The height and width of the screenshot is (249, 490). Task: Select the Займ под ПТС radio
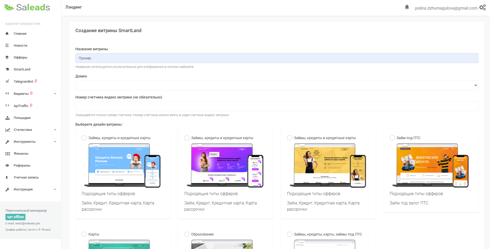point(392,138)
